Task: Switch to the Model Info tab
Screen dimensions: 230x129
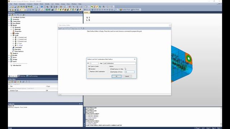Action: pyautogui.click(x=13, y=76)
